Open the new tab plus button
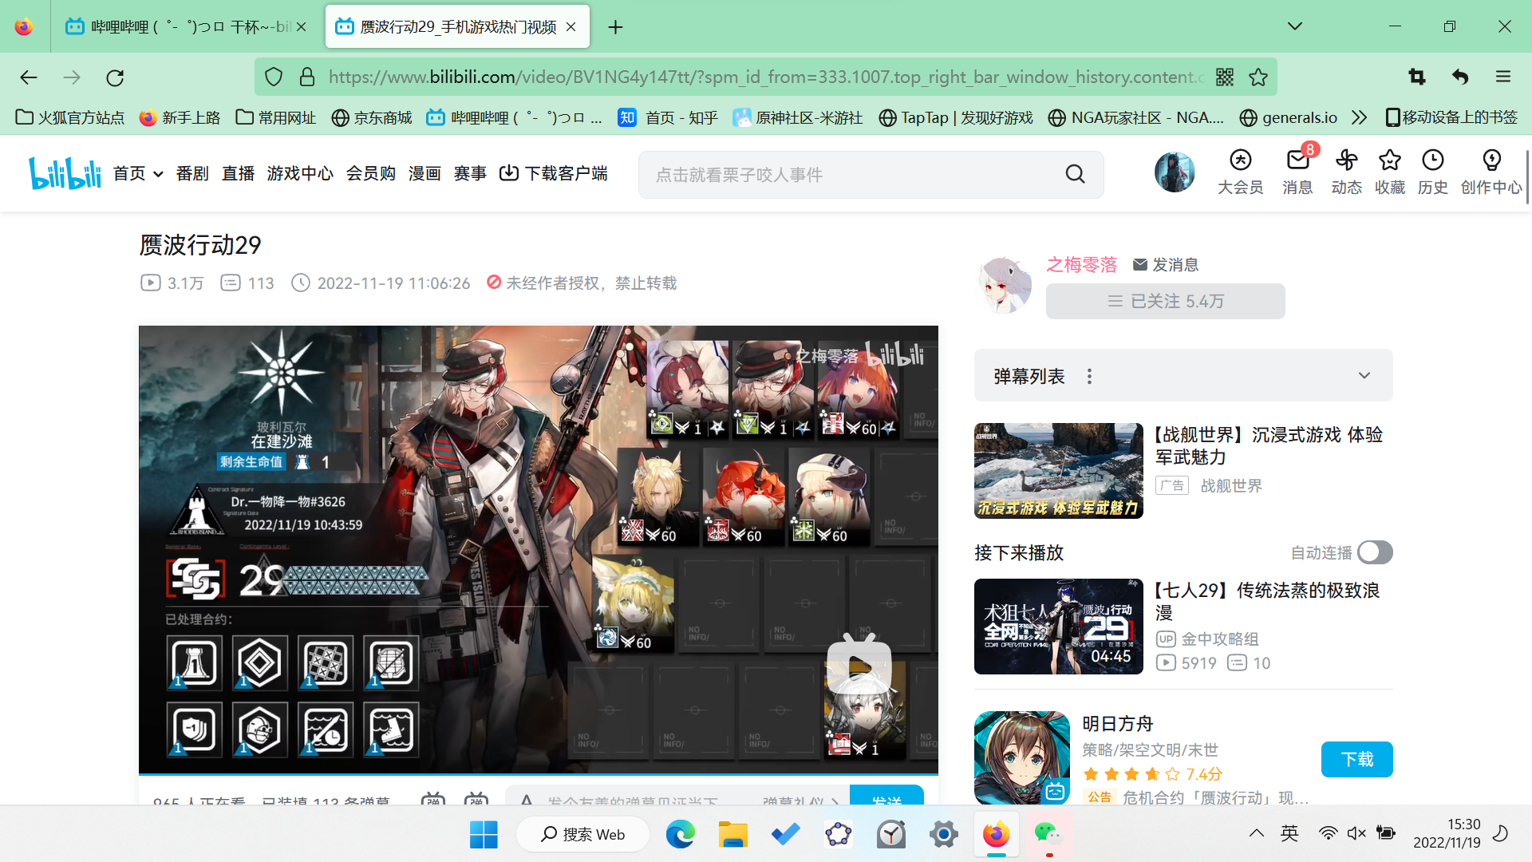 point(615,27)
